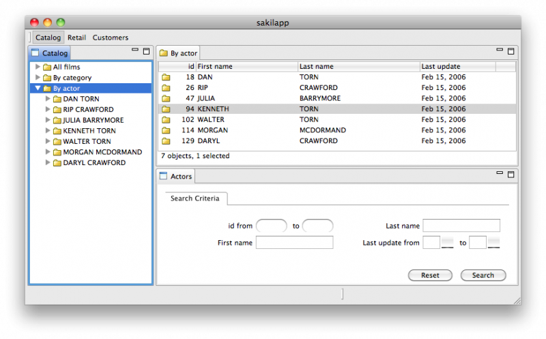Expand the JULIA BARRYMORE tree node
Image resolution: width=546 pixels, height=339 pixels.
(x=48, y=120)
